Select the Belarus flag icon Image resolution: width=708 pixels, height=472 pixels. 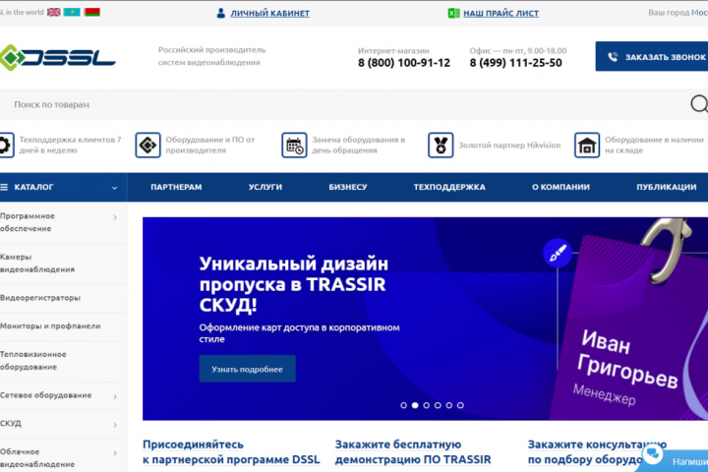[92, 12]
